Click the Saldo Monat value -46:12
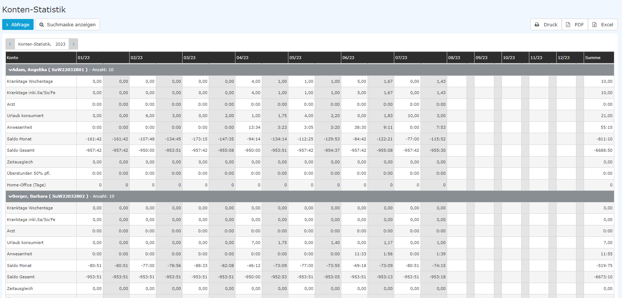The width and height of the screenshot is (622, 298). tap(253, 266)
